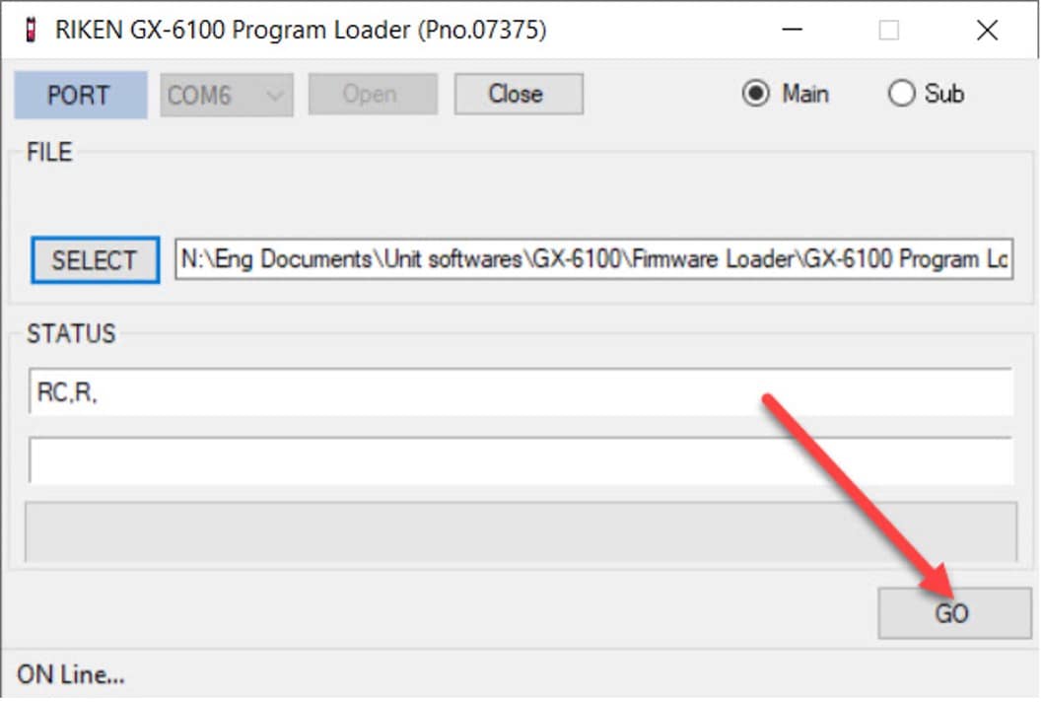Click the grayed-out maximize window button
The height and width of the screenshot is (703, 1042).
tap(888, 31)
